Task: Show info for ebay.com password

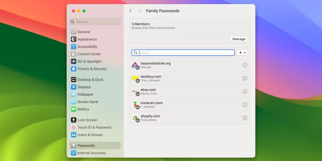Action: click(x=245, y=91)
